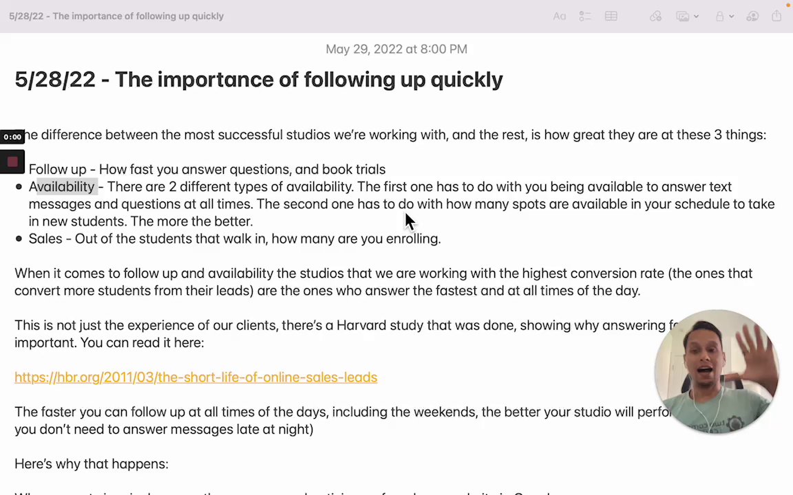Screen dimensions: 793x495
Task: Open the Aa text format menu
Action: (x=560, y=16)
